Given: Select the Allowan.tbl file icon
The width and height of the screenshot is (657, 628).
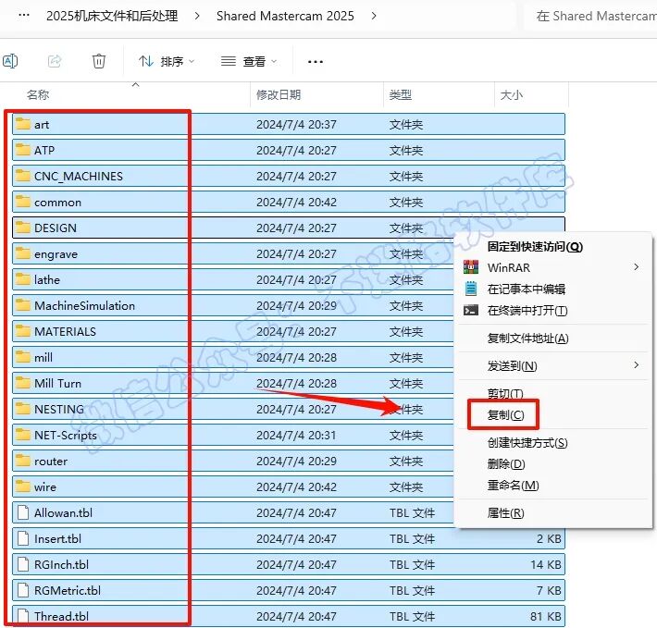Looking at the screenshot, I should [22, 513].
